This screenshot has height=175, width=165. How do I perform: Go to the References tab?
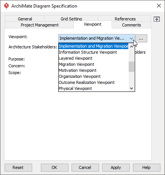125,19
